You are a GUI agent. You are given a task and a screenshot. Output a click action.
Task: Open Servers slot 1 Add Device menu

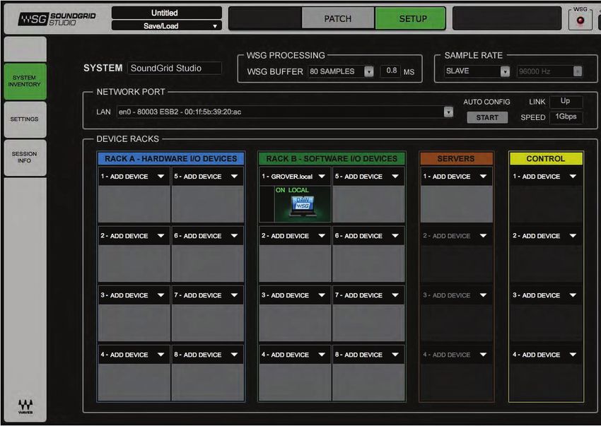point(457,176)
